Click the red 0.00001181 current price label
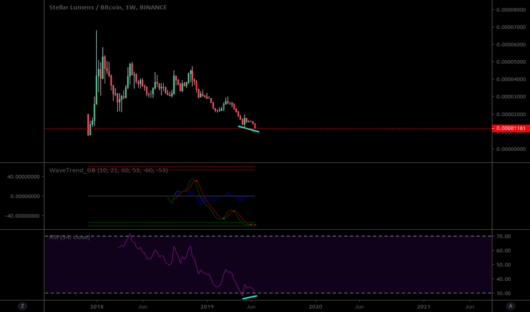 [x=511, y=128]
